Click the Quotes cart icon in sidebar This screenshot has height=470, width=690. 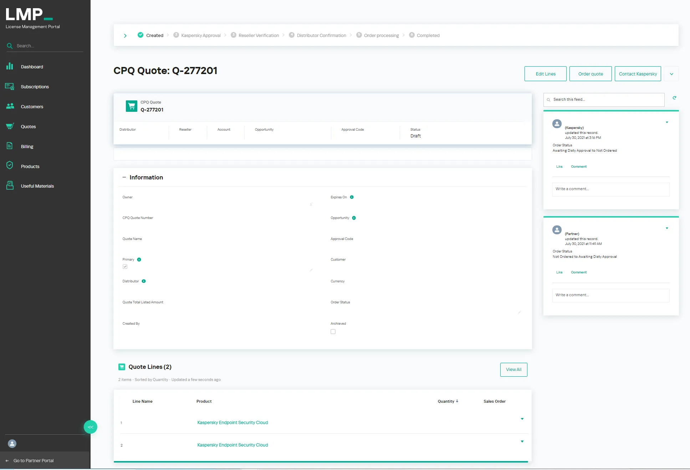tap(10, 126)
